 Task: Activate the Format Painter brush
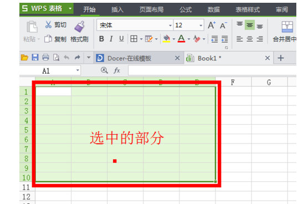(79, 27)
